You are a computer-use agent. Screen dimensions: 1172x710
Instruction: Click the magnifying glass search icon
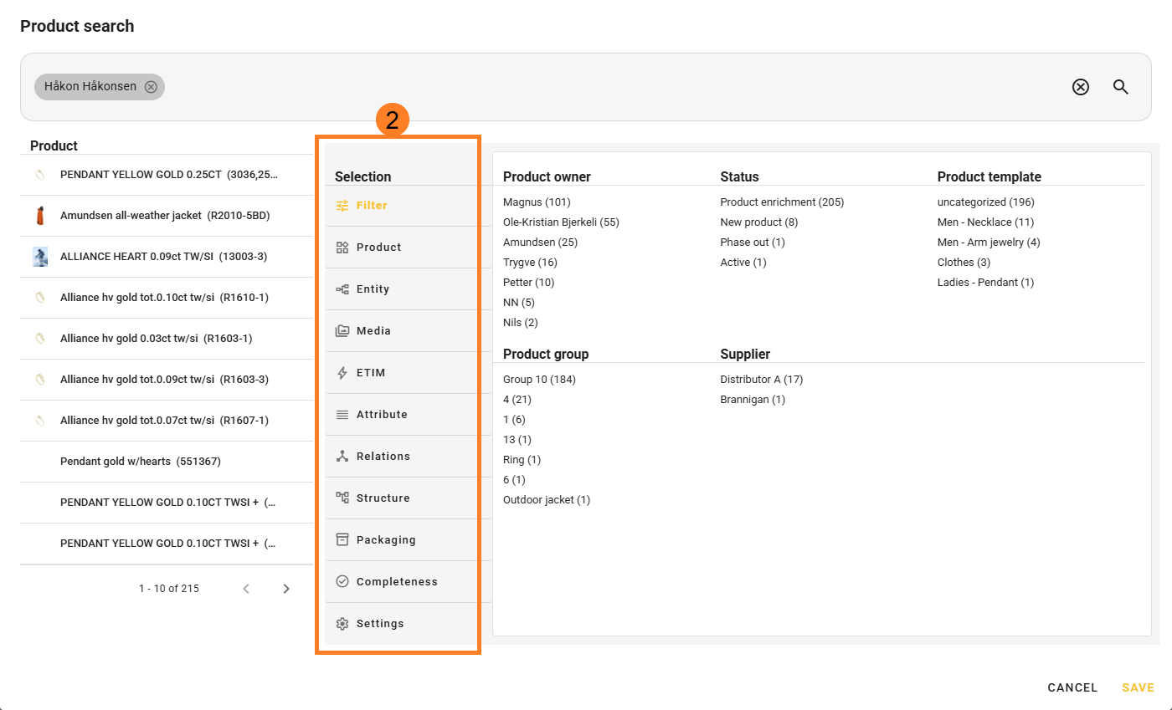coord(1121,87)
